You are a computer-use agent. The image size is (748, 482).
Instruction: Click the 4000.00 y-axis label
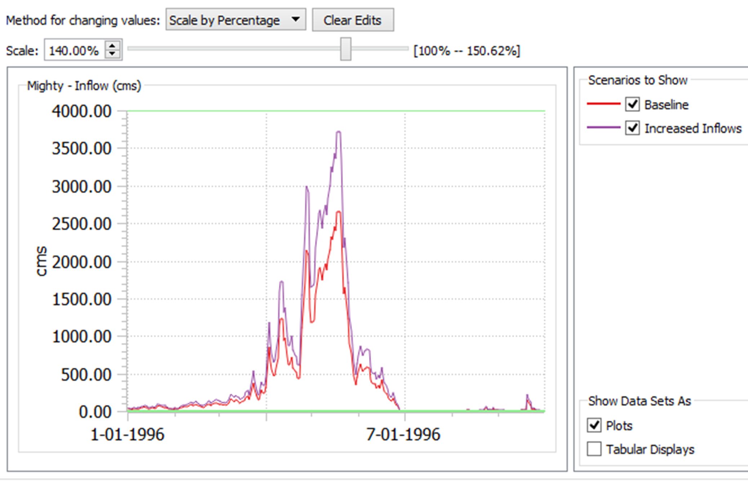coord(81,111)
